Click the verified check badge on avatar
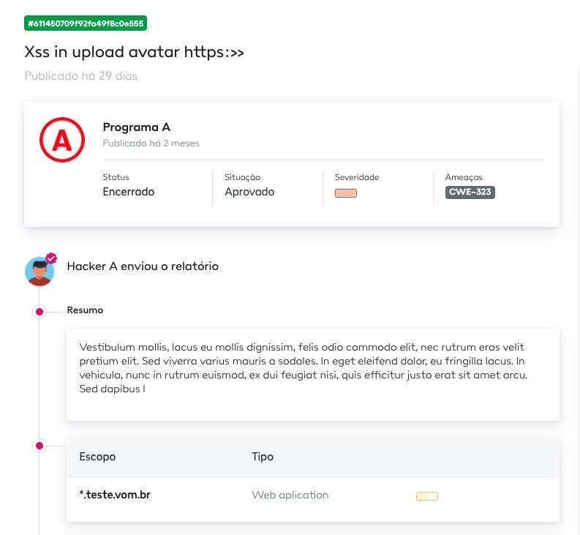580x535 pixels. (x=51, y=258)
